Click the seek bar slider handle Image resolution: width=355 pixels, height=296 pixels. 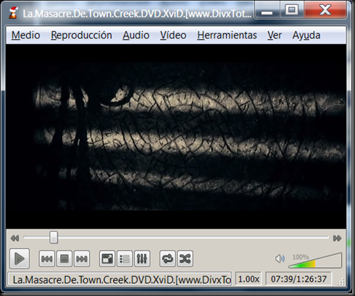click(x=54, y=237)
